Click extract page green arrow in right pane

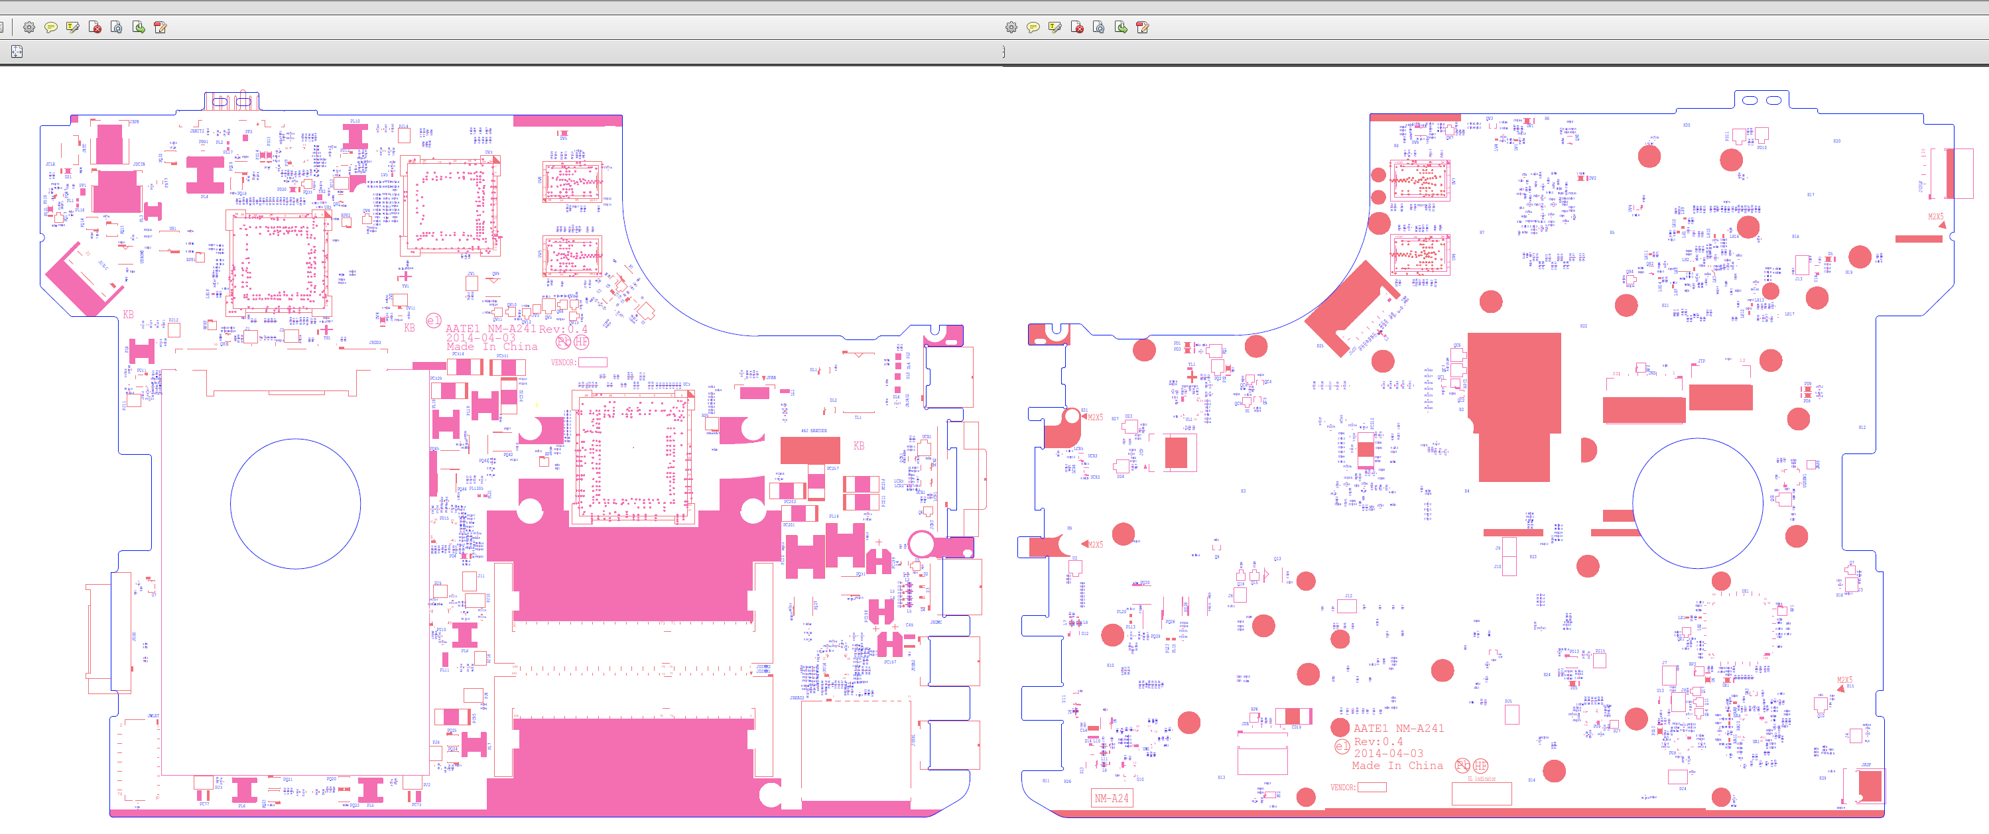tap(1121, 28)
